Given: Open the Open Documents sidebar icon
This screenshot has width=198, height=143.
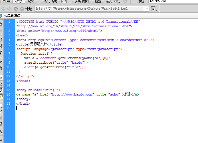Looking at the screenshot, I should [1, 24].
